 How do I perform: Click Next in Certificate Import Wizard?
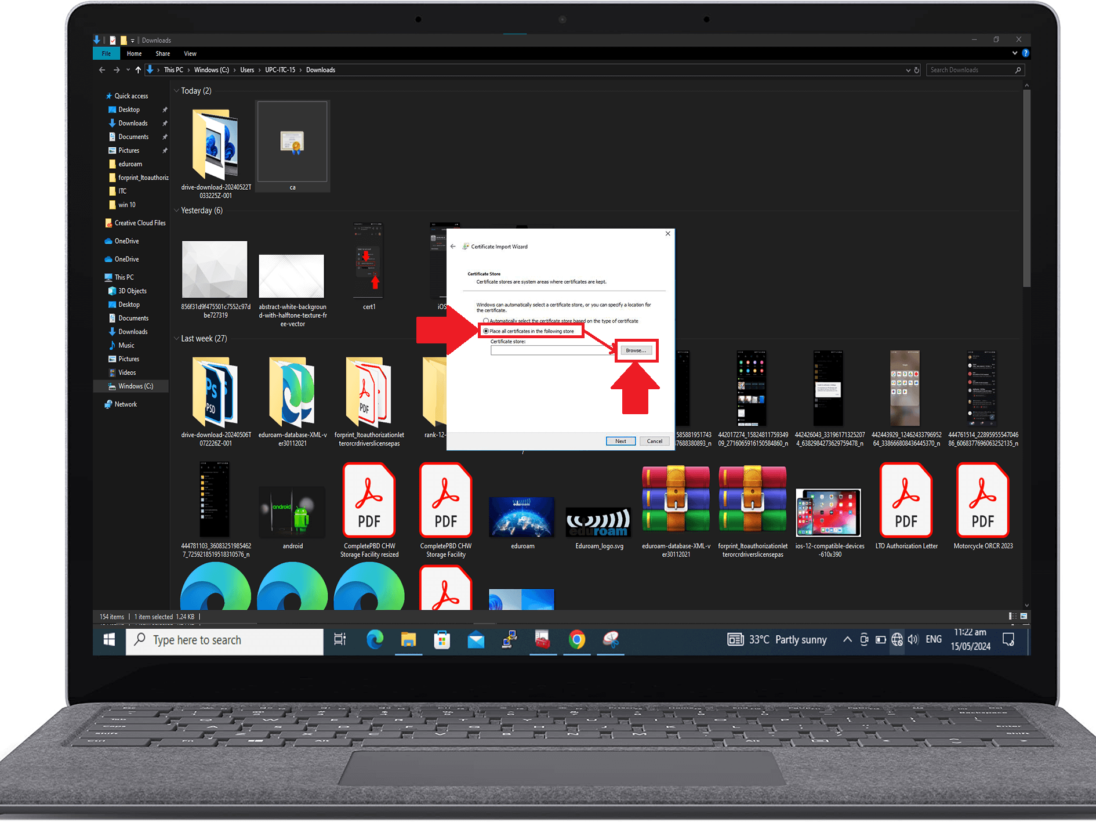tap(620, 441)
